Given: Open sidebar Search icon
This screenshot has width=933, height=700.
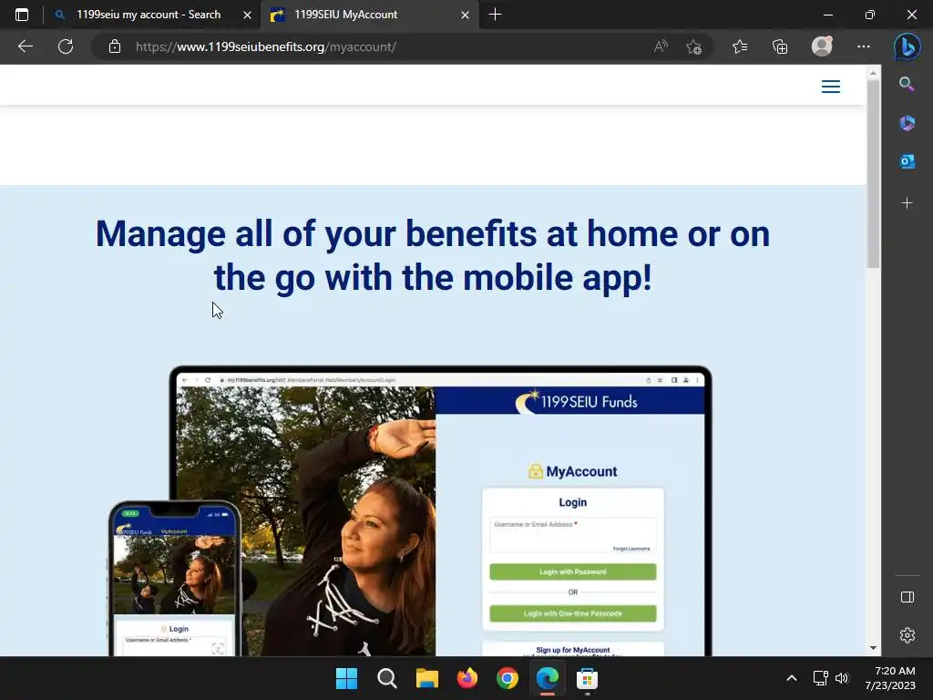Looking at the screenshot, I should click(x=907, y=84).
